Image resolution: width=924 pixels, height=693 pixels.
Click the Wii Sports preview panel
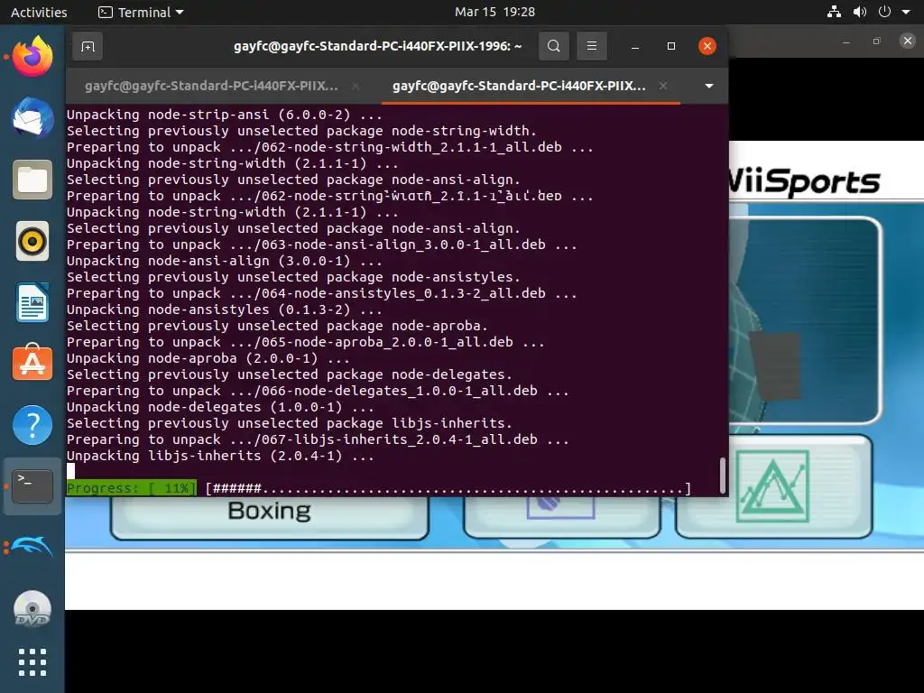(804, 320)
